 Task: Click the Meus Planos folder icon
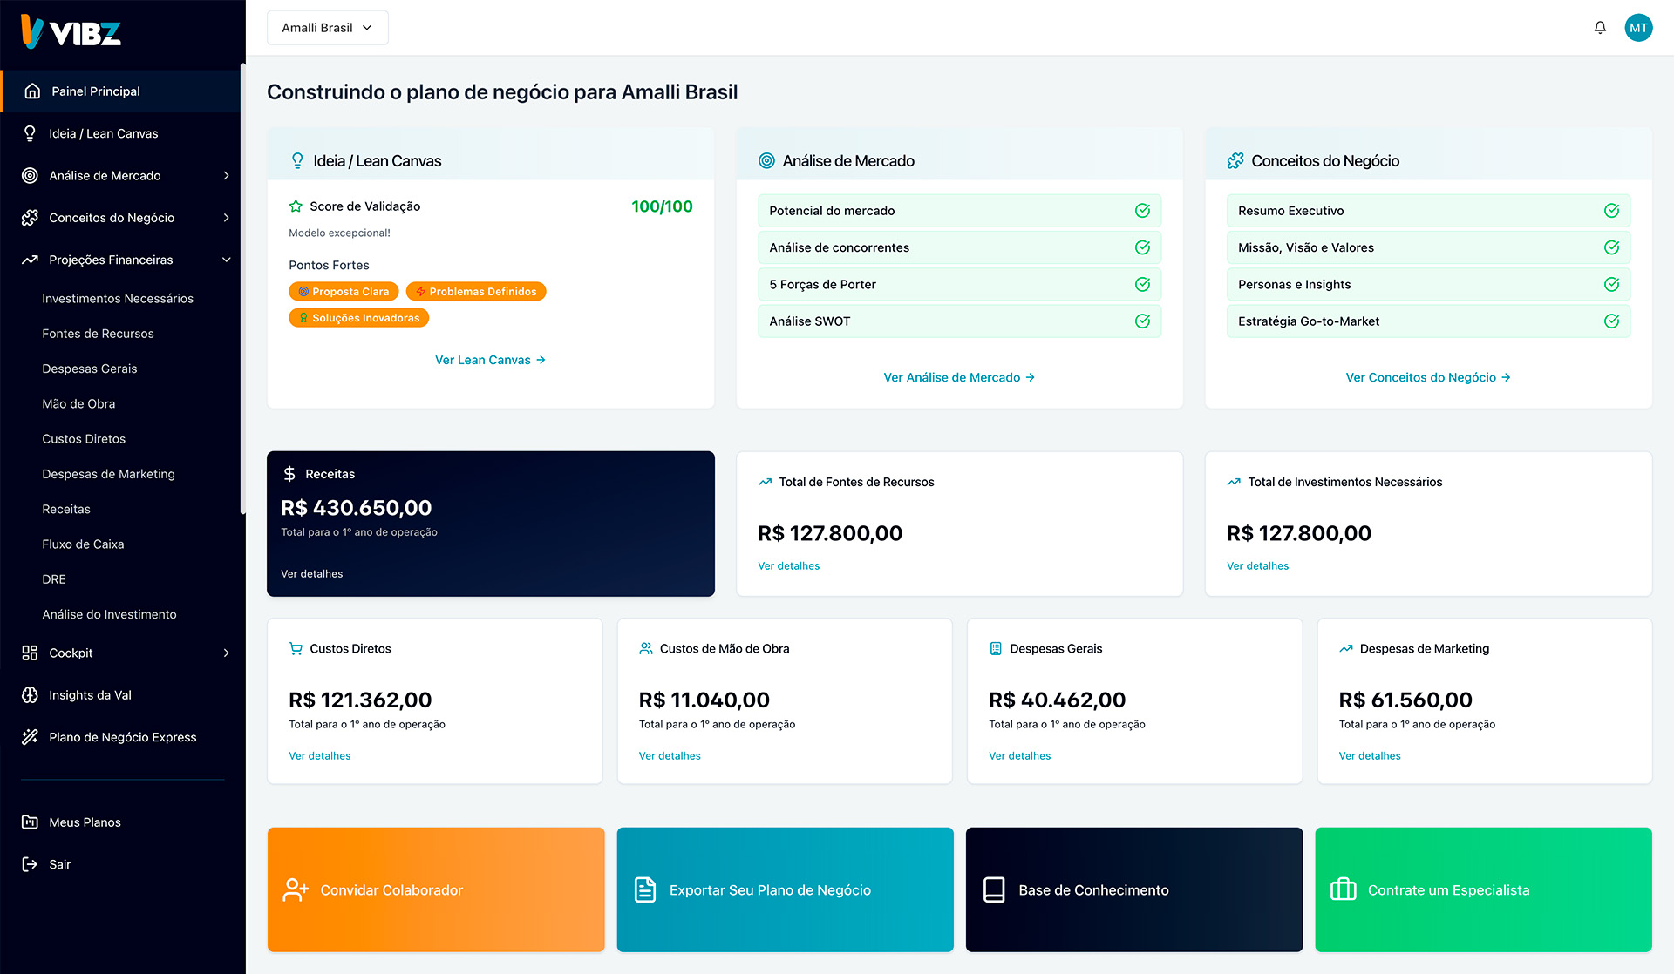tap(30, 822)
